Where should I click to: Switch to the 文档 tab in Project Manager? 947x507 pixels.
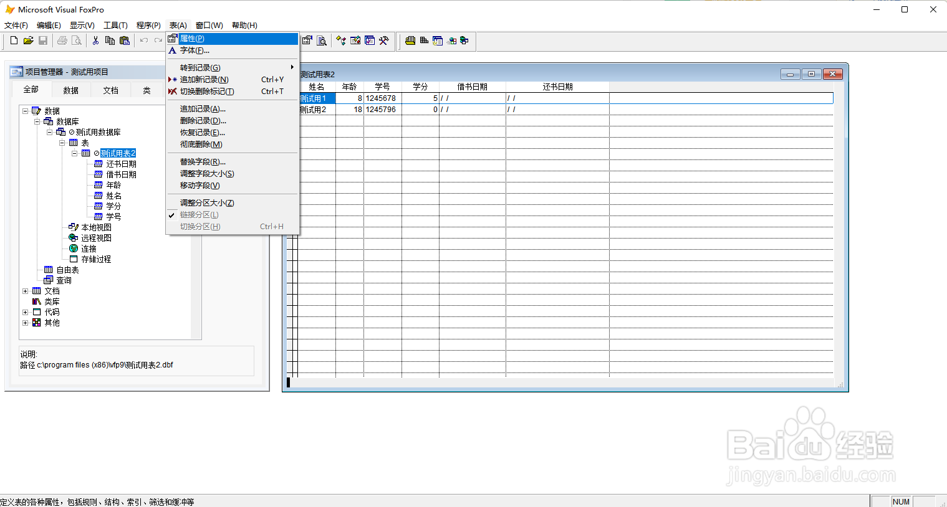[111, 90]
